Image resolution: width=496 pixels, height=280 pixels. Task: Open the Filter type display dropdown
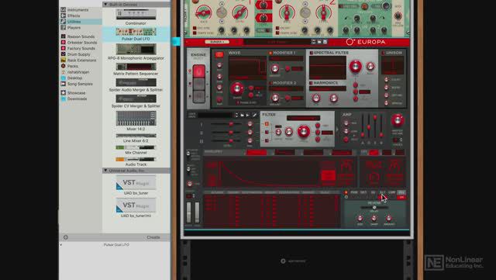tap(303, 118)
